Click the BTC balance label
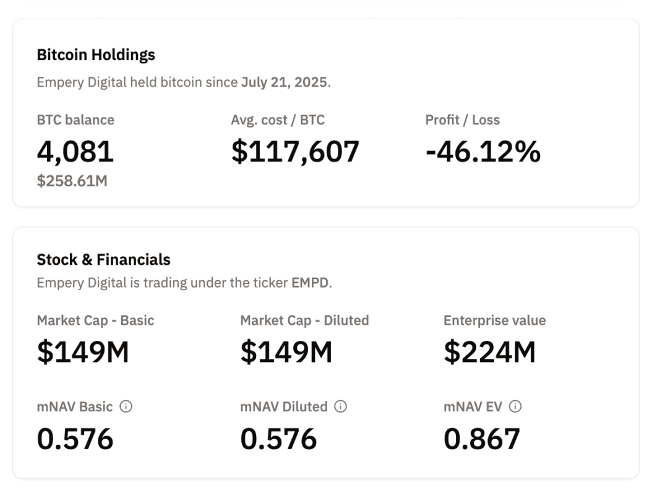Image resolution: width=652 pixels, height=495 pixels. point(75,120)
